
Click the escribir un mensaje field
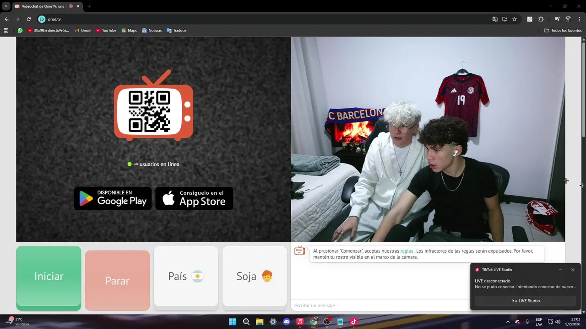(x=380, y=305)
